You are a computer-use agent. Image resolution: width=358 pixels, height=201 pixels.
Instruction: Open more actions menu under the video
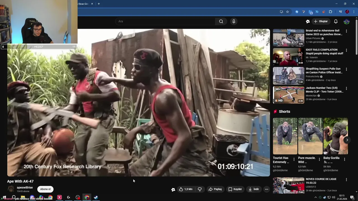[267, 189]
